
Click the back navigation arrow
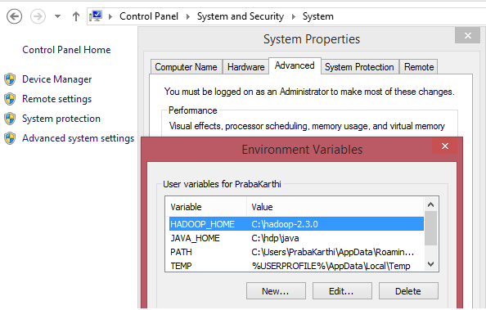click(14, 16)
